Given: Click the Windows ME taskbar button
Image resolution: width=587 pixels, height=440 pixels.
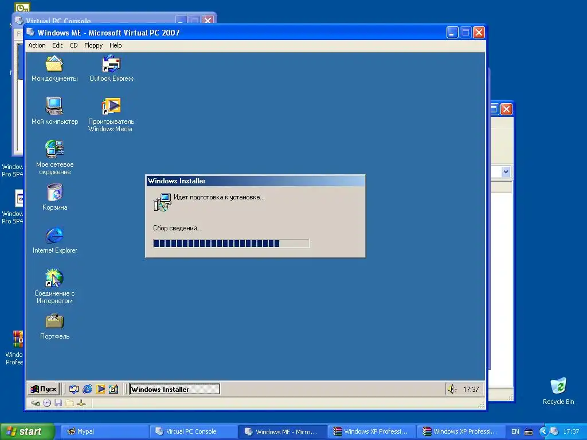Looking at the screenshot, I should click(x=283, y=431).
